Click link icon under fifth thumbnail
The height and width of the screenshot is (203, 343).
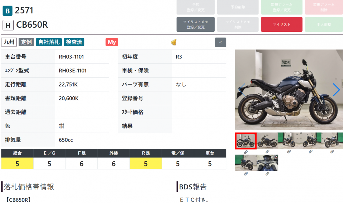[x=332, y=151]
